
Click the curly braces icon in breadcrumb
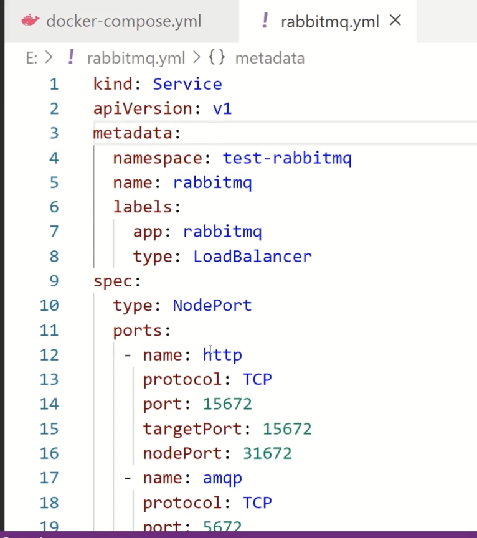217,57
